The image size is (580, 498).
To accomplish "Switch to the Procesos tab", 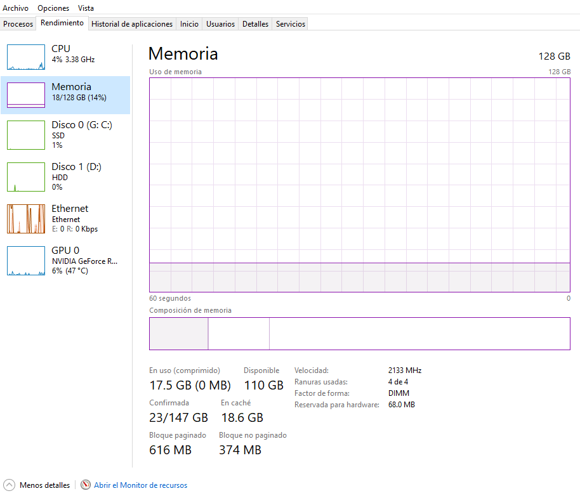I will [x=18, y=24].
